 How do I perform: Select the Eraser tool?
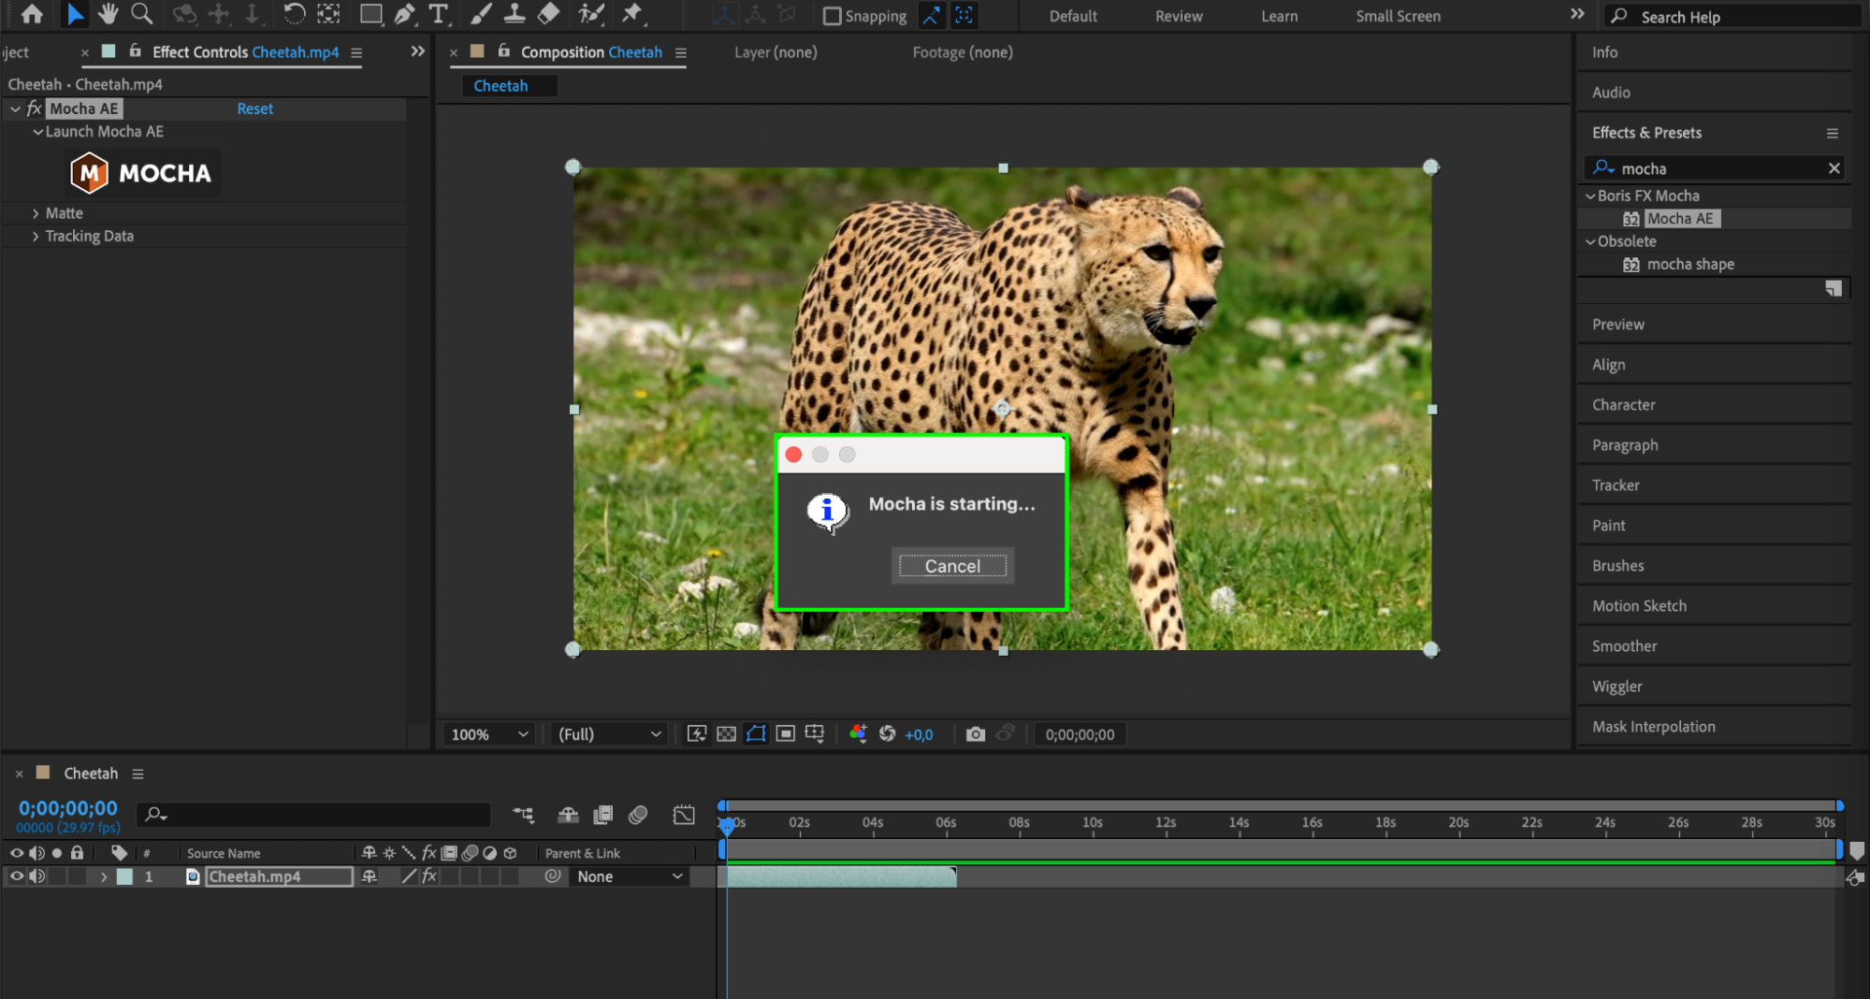pyautogui.click(x=549, y=14)
